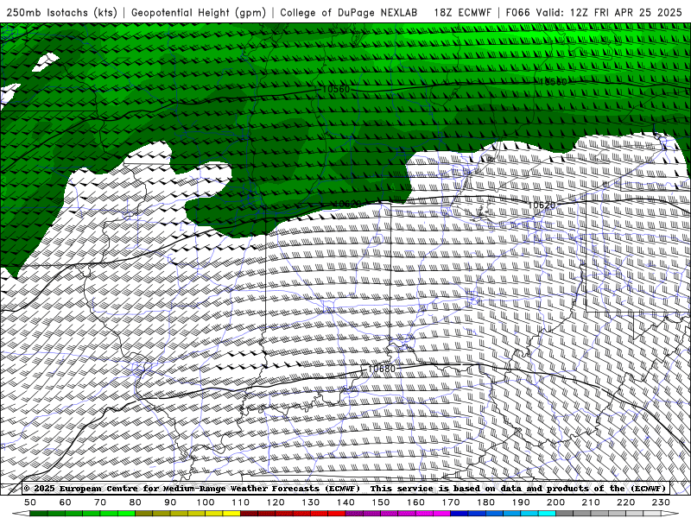This screenshot has height=518, width=691.
Task: Click the '250mb Isotachs (kts)' title text
Action: (x=61, y=12)
